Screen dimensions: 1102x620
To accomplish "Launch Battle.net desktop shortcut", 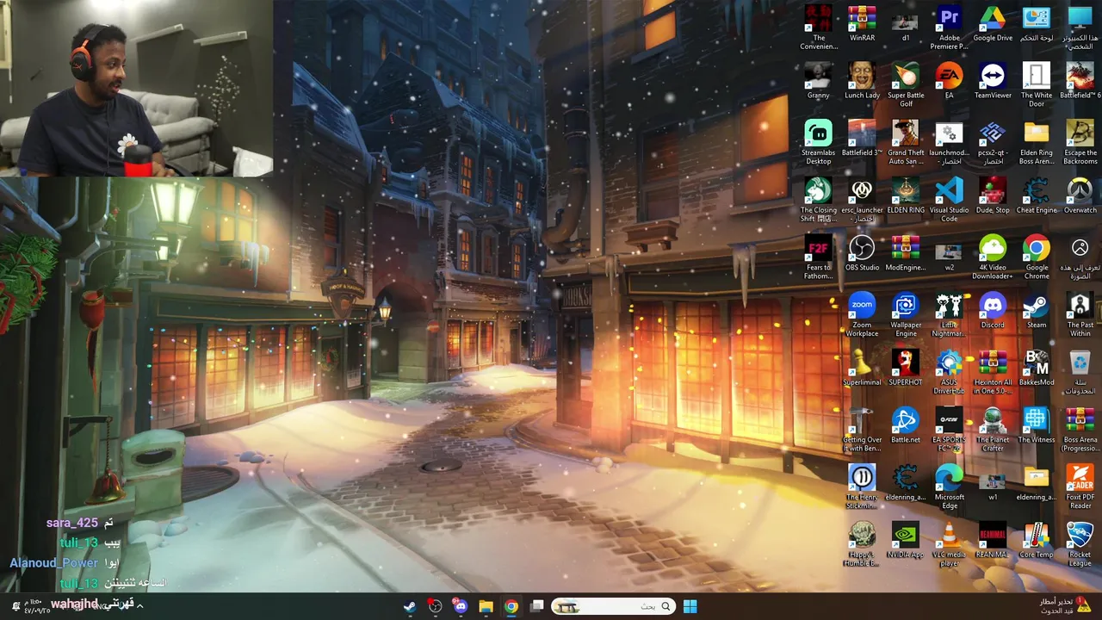I will (x=906, y=425).
